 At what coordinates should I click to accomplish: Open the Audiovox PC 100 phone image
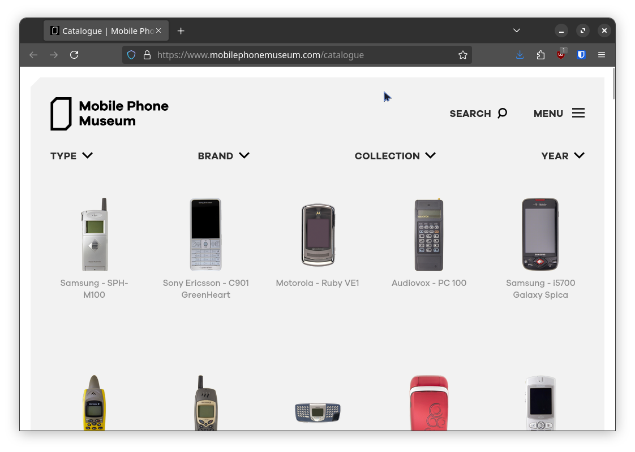pyautogui.click(x=429, y=234)
